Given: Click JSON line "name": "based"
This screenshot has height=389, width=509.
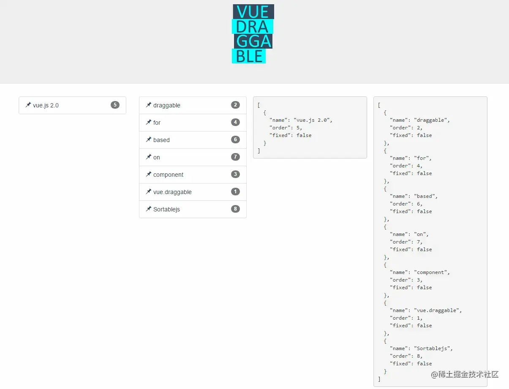Looking at the screenshot, I should tap(414, 196).
